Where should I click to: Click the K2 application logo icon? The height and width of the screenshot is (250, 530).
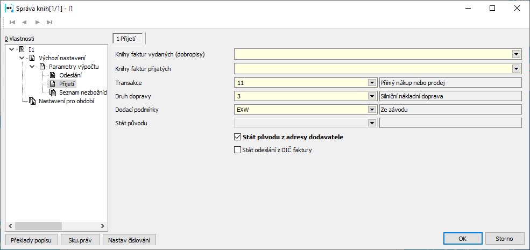[x=9, y=8]
